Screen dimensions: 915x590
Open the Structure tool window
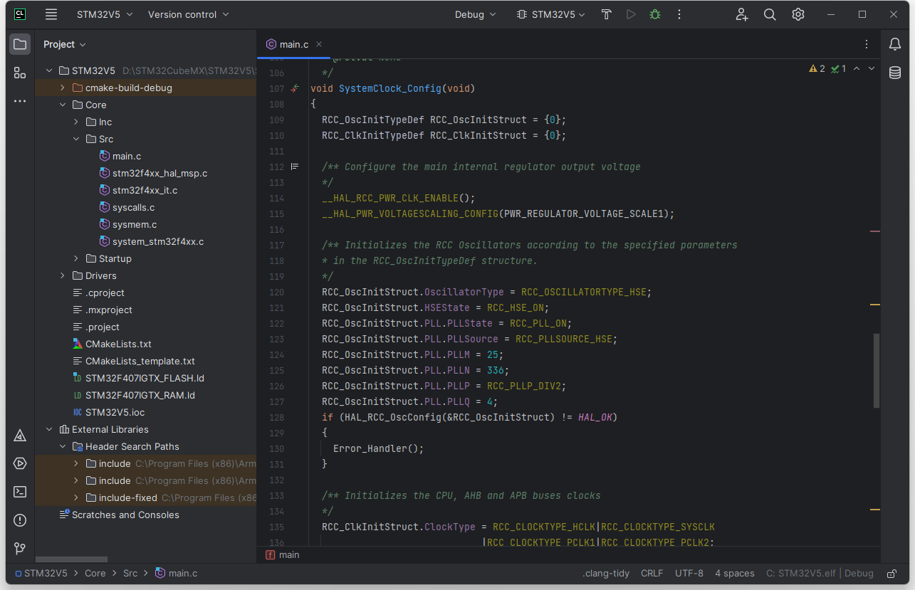(x=20, y=73)
